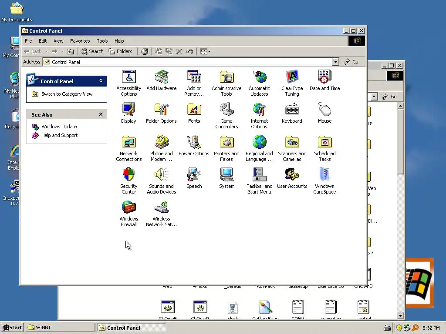This screenshot has width=446, height=334.
Task: Open Help and Support link
Action: pyautogui.click(x=59, y=136)
